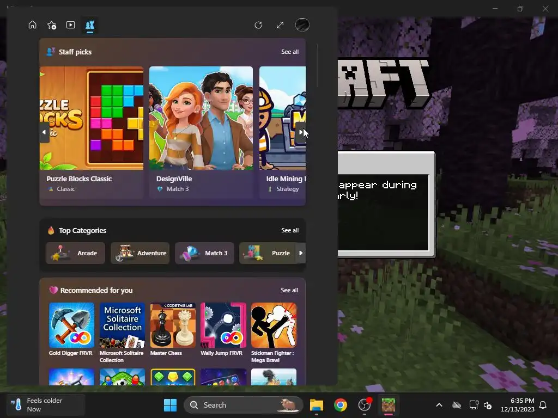Show more categories with right arrow
Viewport: 558px width, 418px height.
(x=301, y=253)
